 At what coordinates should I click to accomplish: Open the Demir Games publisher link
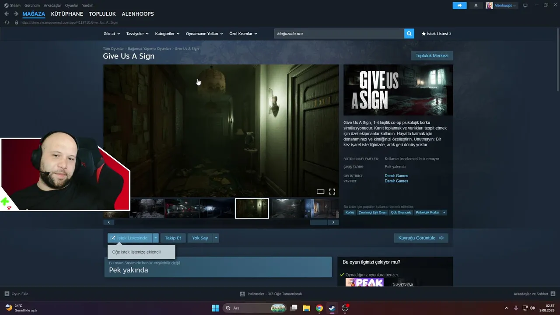(396, 181)
